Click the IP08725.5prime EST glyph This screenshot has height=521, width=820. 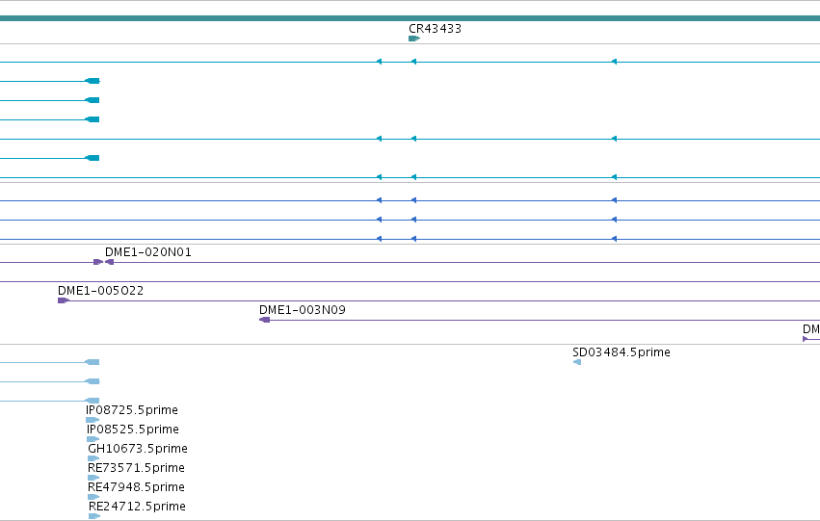point(93,420)
